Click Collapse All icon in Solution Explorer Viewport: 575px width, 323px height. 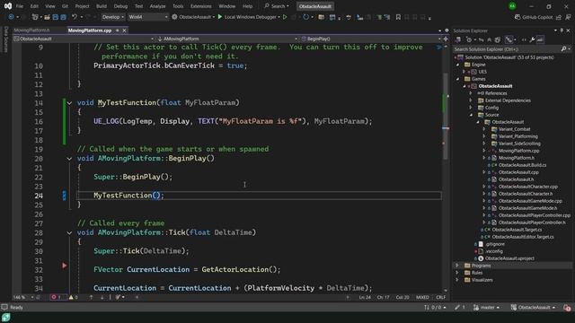pyautogui.click(x=489, y=39)
